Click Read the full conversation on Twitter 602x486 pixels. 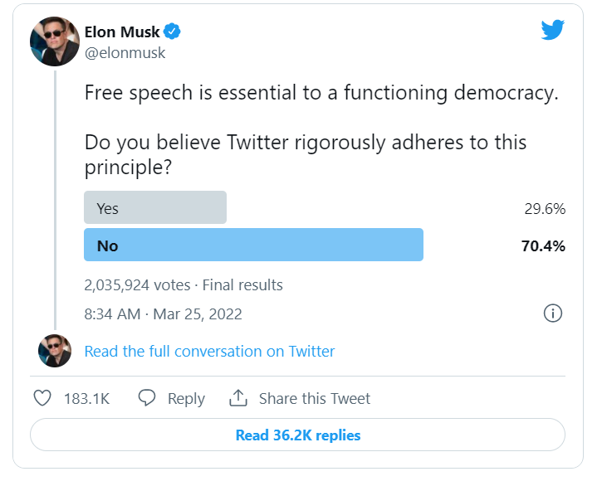pyautogui.click(x=209, y=351)
